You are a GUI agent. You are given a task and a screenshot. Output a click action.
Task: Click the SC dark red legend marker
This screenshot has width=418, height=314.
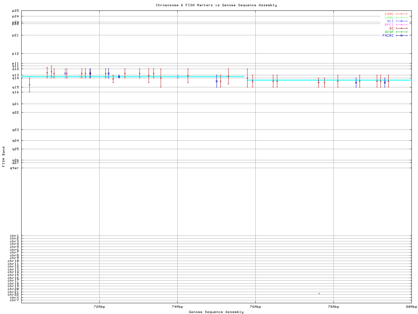tap(401, 28)
